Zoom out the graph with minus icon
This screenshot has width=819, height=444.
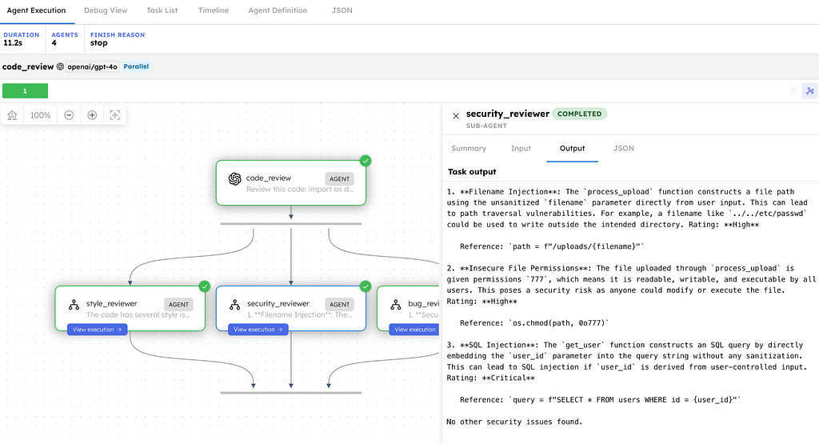69,115
